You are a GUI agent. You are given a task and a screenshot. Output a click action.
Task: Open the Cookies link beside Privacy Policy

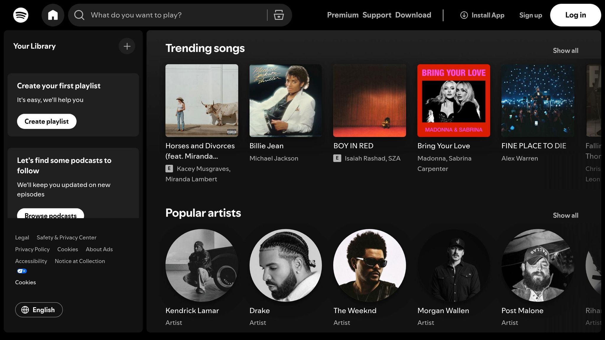tap(68, 249)
